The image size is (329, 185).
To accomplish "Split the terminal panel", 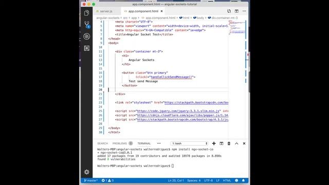I will [222, 143].
